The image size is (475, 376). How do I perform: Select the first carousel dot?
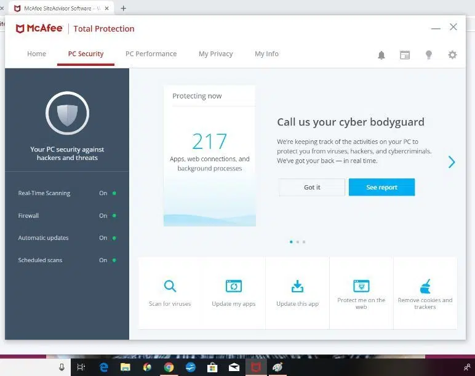291,242
